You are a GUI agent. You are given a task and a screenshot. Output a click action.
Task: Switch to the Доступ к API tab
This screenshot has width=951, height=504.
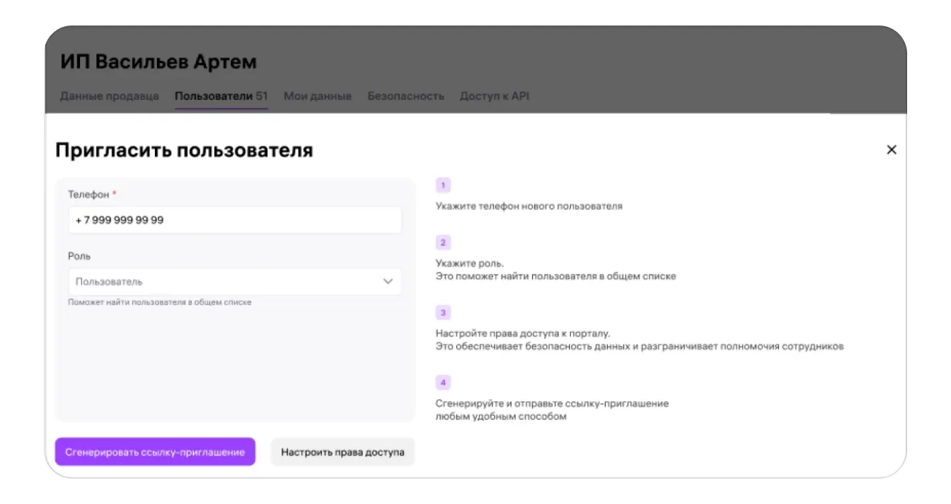coord(494,96)
